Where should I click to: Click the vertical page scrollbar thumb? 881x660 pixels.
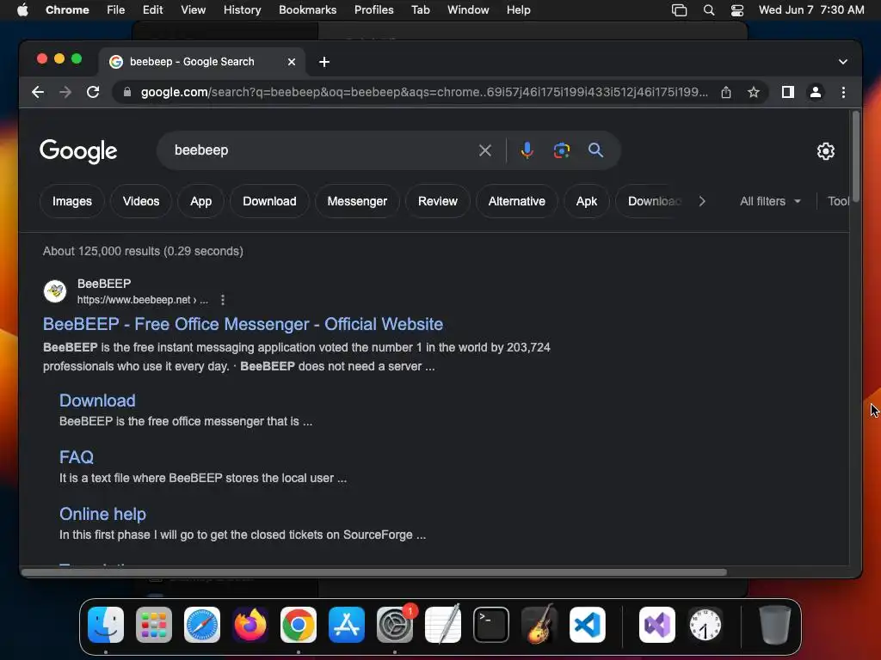pyautogui.click(x=856, y=156)
